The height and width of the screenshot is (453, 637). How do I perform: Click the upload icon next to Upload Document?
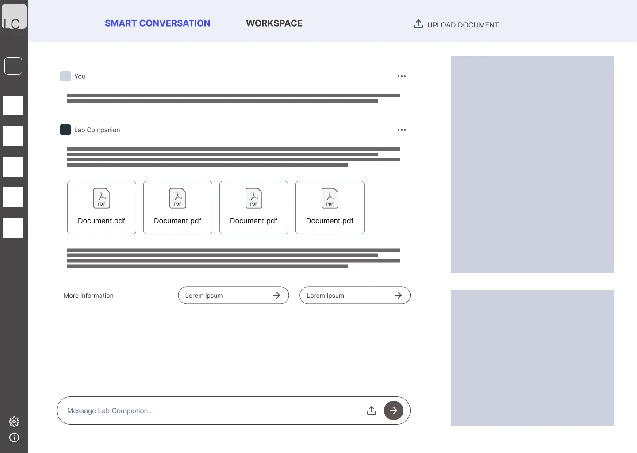[418, 24]
